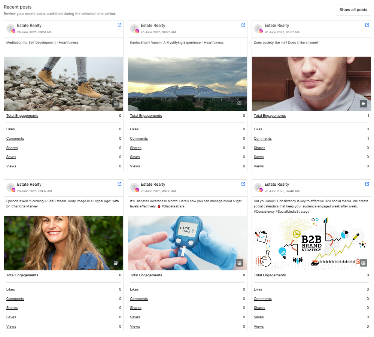
Task: Click profile avatar of the 05:07 AM post
Action: coord(258,28)
